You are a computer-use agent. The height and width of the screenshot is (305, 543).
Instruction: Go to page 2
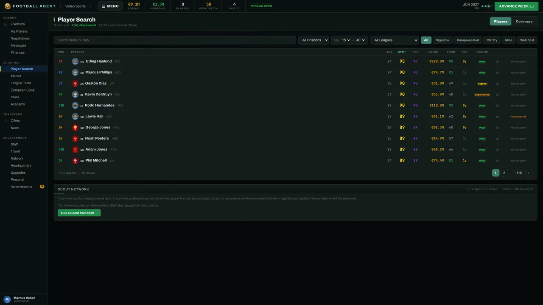[504, 173]
